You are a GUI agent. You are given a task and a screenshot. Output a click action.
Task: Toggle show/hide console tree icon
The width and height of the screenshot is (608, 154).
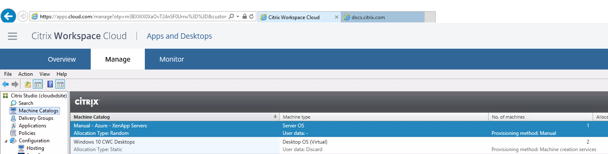pyautogui.click(x=38, y=84)
